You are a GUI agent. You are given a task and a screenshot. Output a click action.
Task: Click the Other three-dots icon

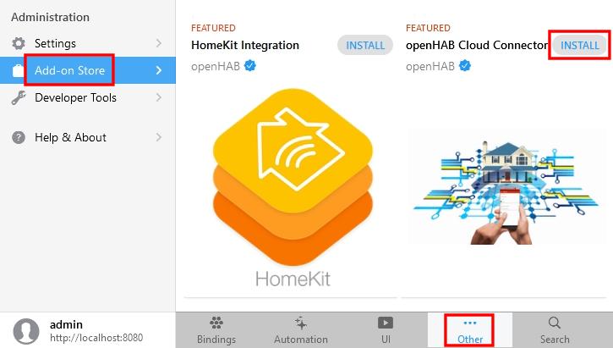470,323
